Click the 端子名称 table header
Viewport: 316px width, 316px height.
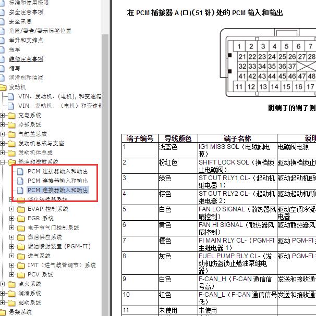[237, 138]
